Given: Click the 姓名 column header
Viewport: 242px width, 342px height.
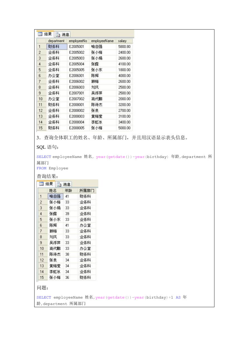Looking at the screenshot, I should pos(55,190).
